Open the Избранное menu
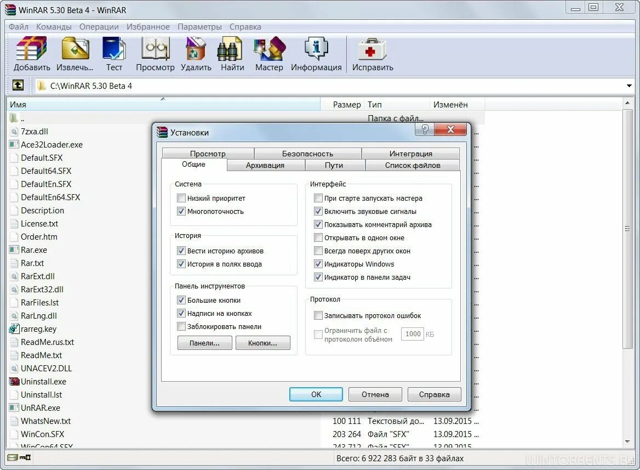The width and height of the screenshot is (640, 470). [x=148, y=26]
